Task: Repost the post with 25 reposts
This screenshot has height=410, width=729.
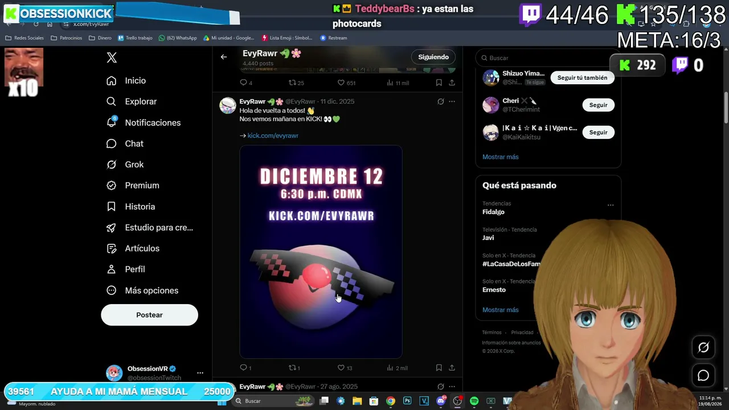Action: 296,83
